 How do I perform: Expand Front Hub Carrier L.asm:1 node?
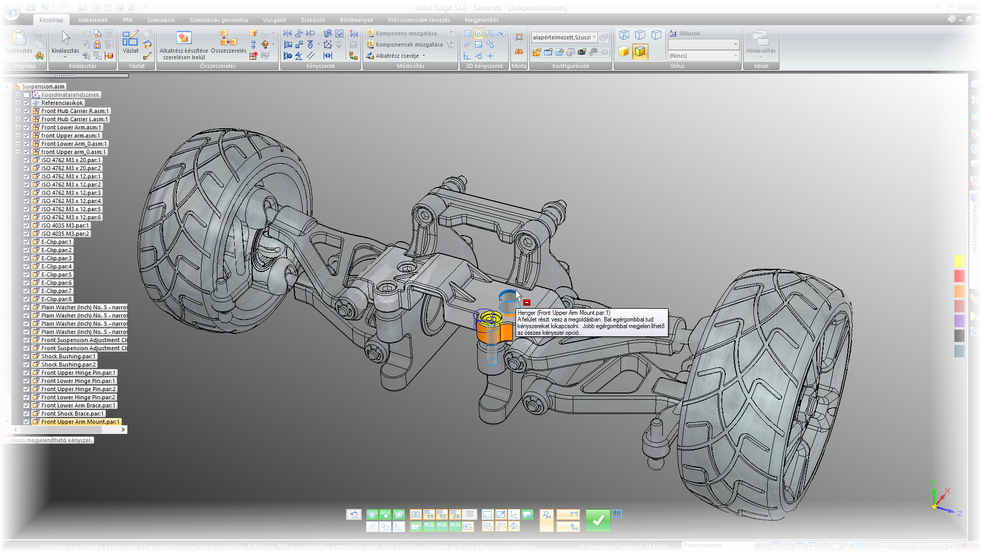pos(17,119)
